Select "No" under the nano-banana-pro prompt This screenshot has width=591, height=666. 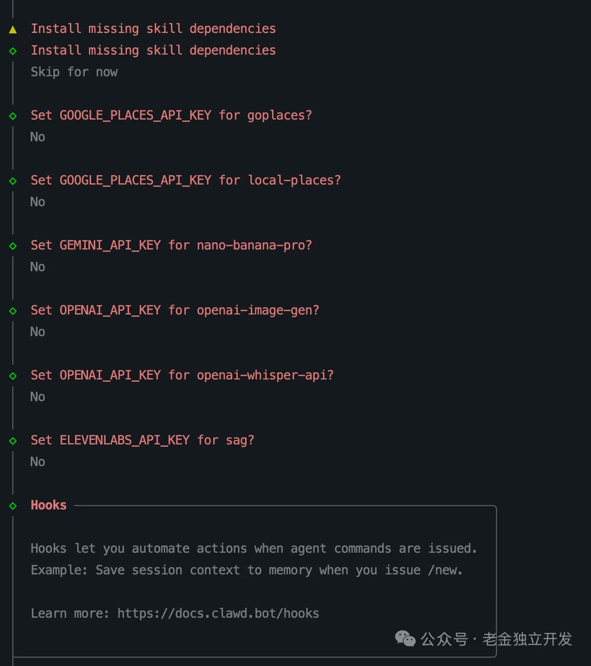pyautogui.click(x=37, y=267)
